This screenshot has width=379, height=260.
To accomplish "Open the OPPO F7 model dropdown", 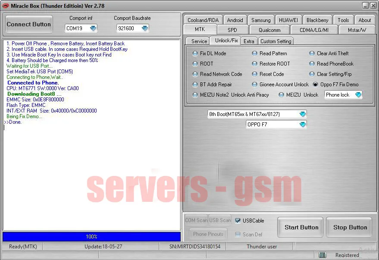I will (302, 125).
